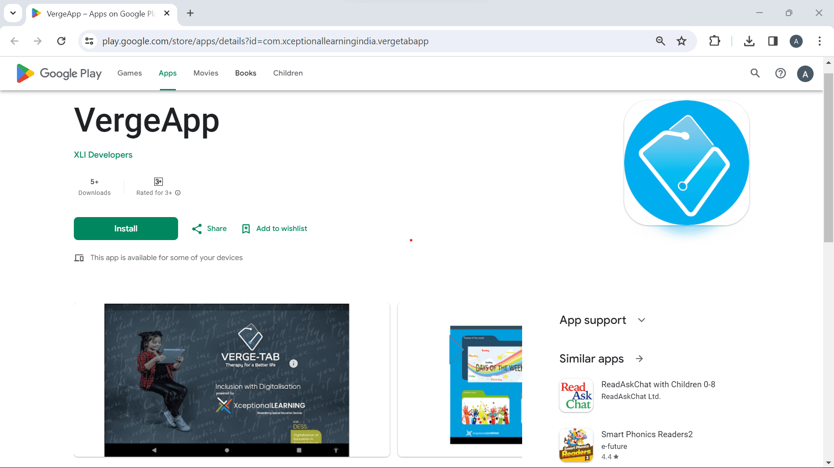The image size is (834, 468).
Task: Open the Chrome side panel
Action: pyautogui.click(x=773, y=41)
